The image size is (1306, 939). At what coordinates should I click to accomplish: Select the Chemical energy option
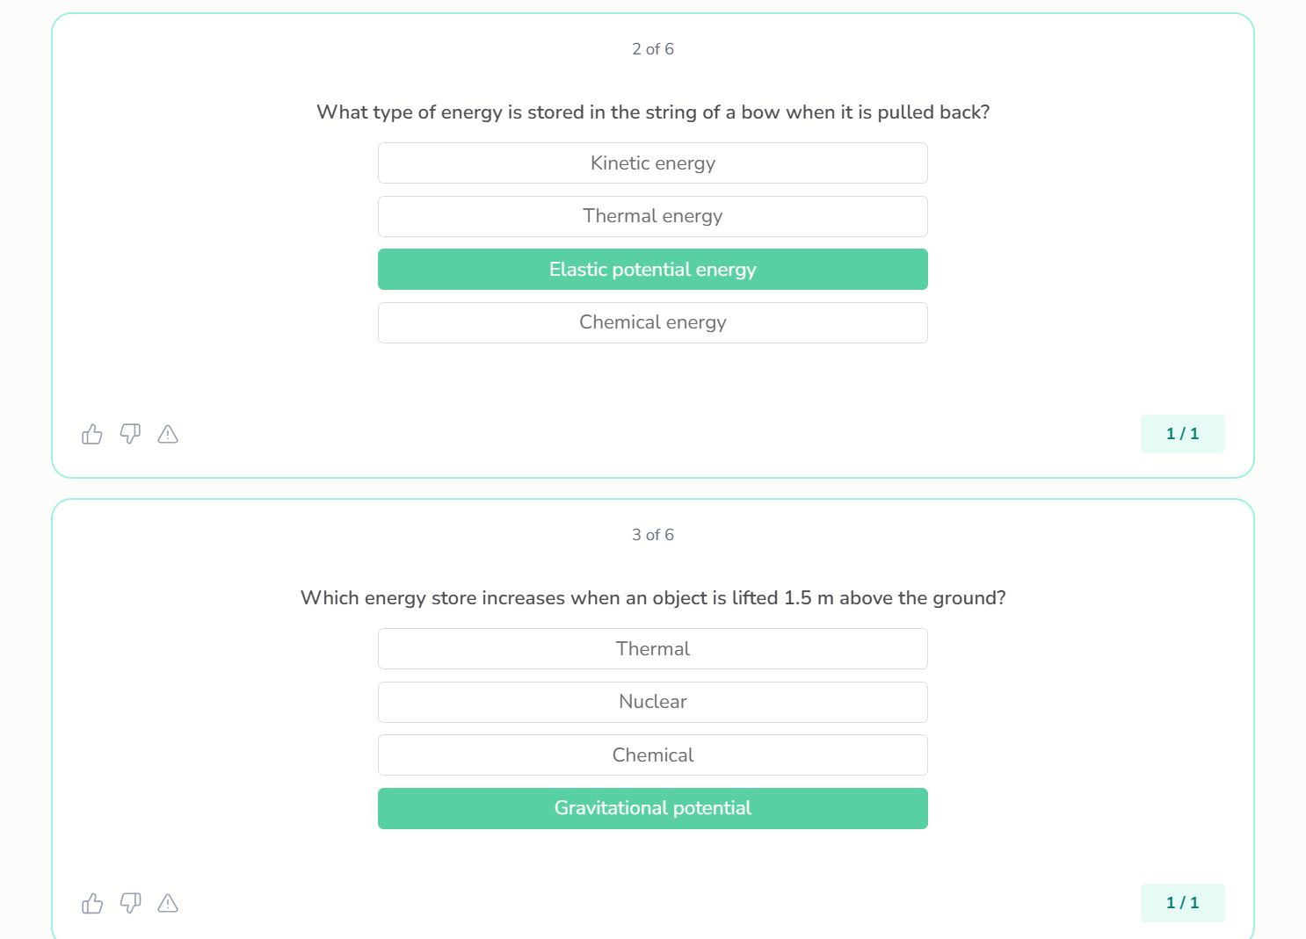pos(652,322)
